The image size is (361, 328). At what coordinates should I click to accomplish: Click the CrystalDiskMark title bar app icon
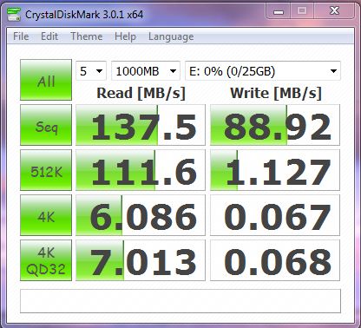pos(14,14)
